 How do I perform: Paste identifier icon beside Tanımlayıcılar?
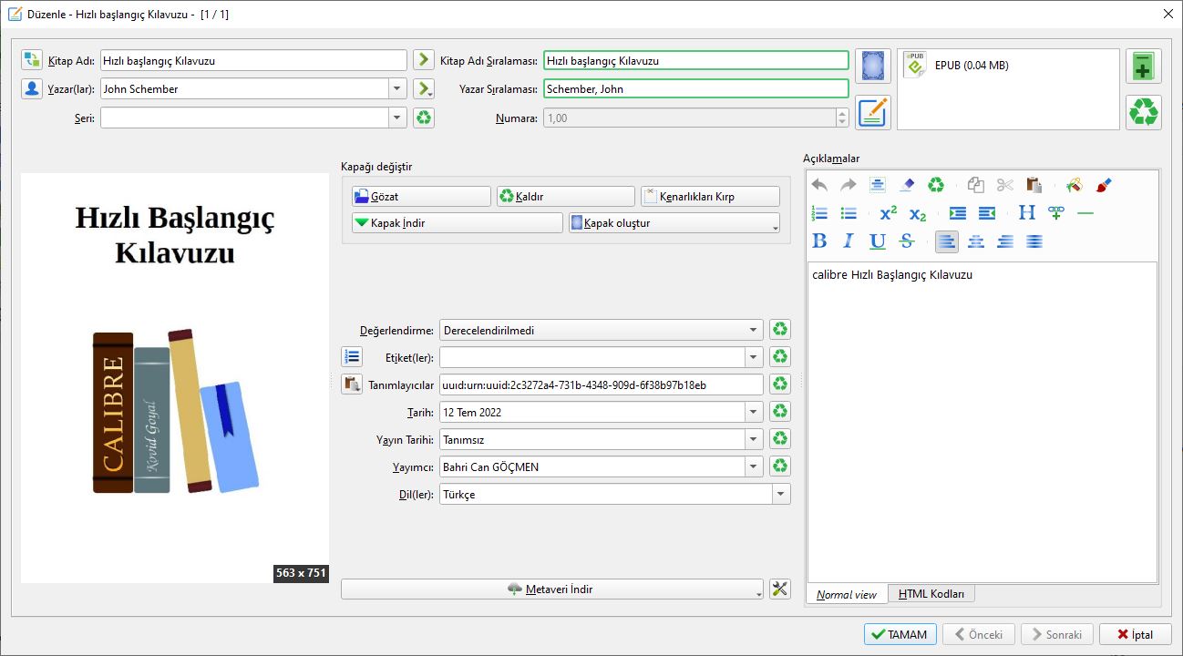pyautogui.click(x=352, y=384)
